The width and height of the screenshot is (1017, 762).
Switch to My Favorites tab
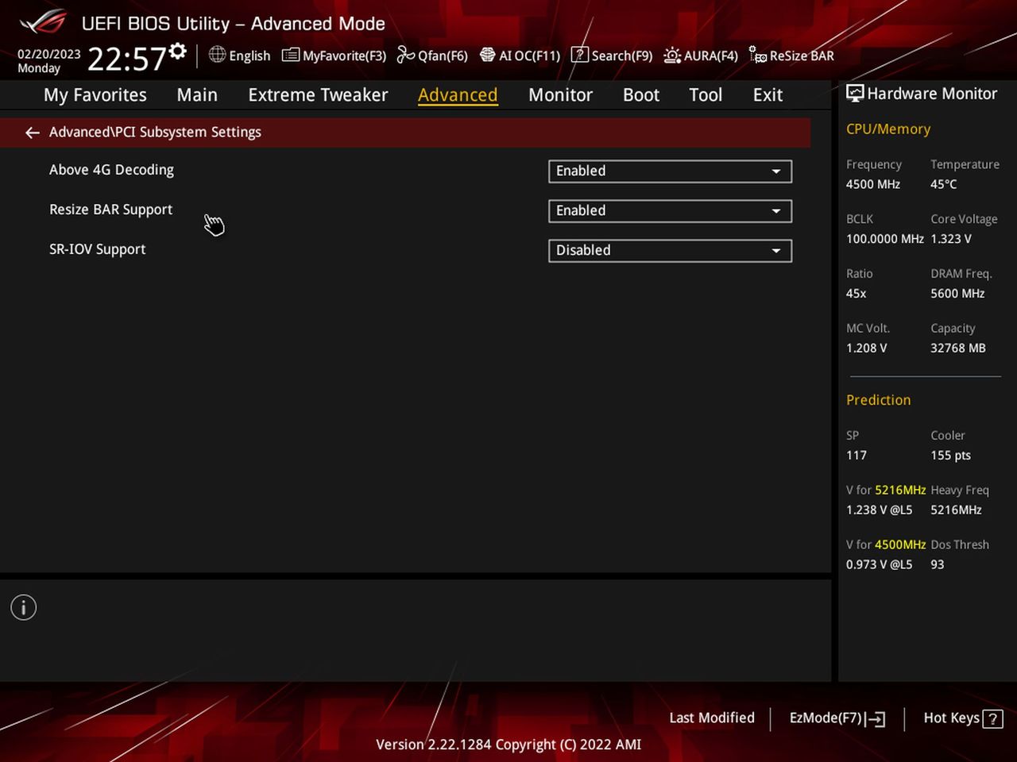pyautogui.click(x=95, y=95)
